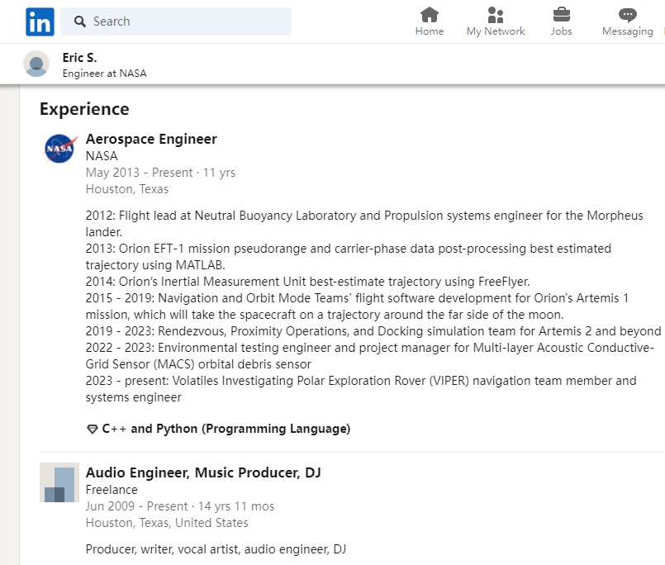
Task: Click the Experience section heading
Action: pos(84,109)
